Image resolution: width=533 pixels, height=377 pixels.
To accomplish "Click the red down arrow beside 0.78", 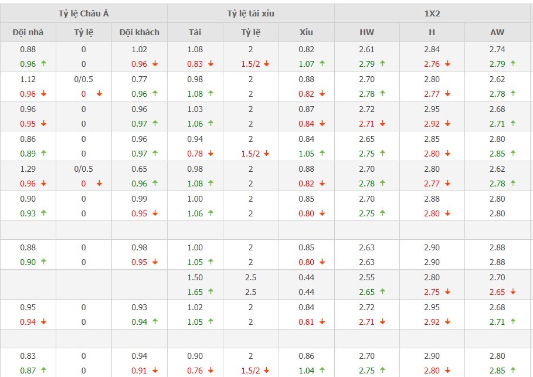I will click(210, 154).
